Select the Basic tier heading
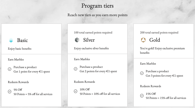The height and width of the screenshot is (108, 195). tap(22, 40)
